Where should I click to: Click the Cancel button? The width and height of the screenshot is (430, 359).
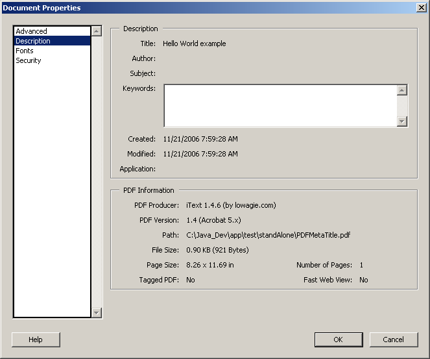pos(394,340)
